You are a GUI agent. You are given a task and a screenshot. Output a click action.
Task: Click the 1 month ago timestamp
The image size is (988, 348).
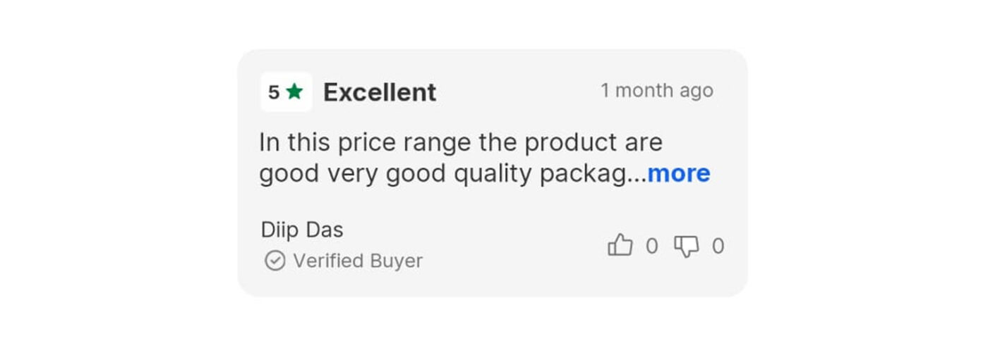coord(656,91)
